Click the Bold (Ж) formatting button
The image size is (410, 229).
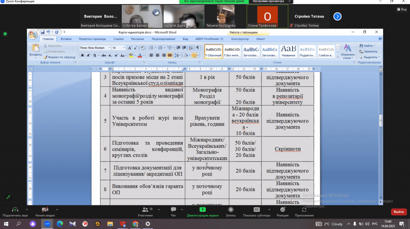coord(82,55)
